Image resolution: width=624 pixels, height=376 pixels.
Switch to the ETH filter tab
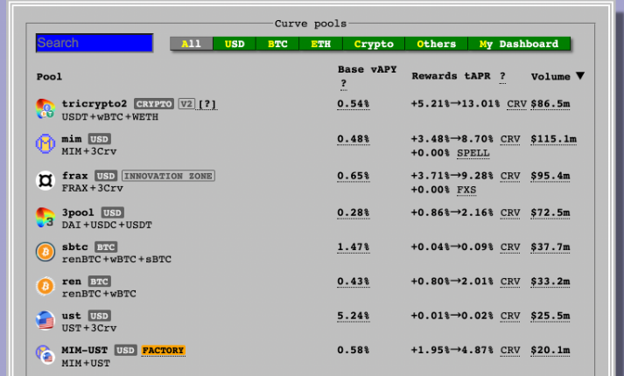click(x=321, y=44)
